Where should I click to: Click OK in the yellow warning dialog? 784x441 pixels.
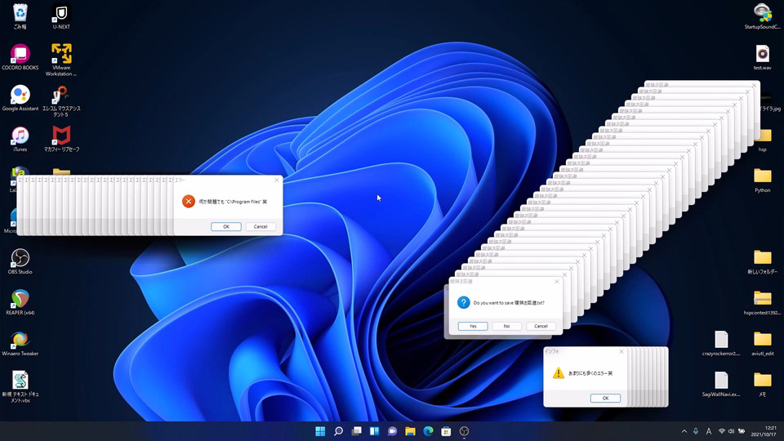coord(605,398)
